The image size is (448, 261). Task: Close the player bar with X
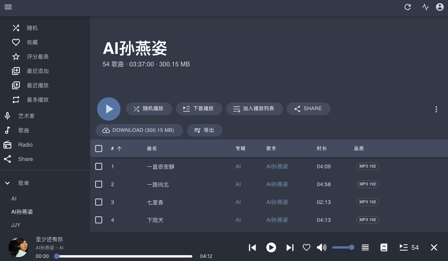pyautogui.click(x=434, y=247)
